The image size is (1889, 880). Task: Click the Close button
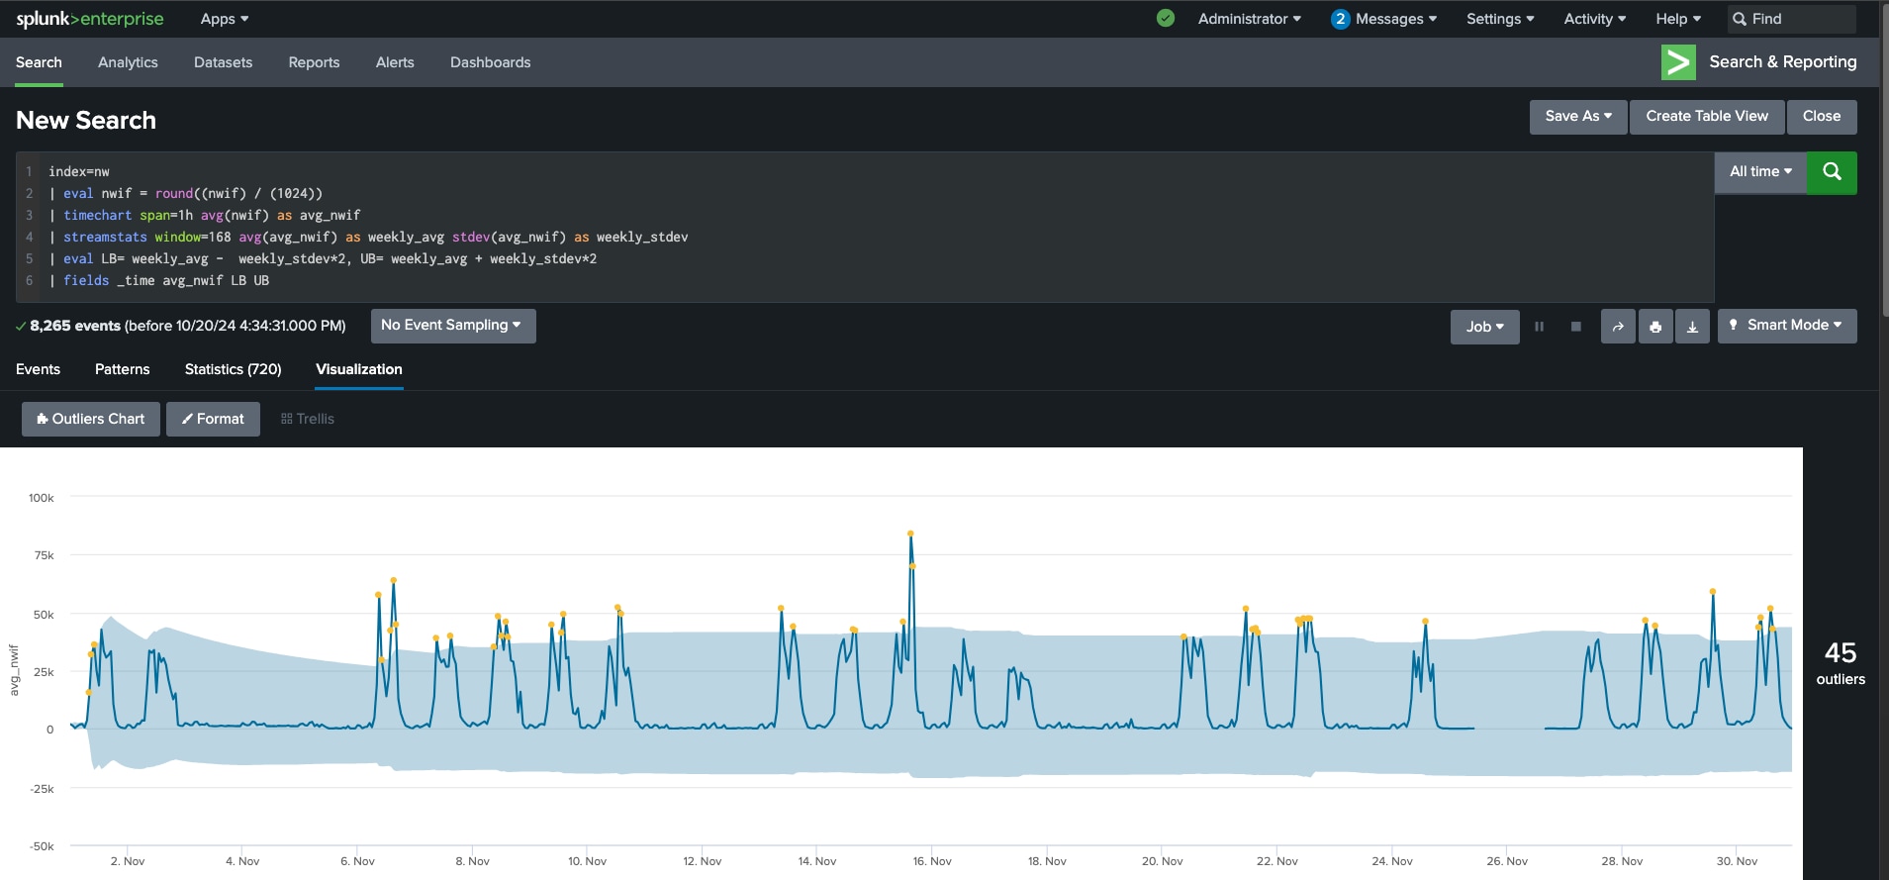pyautogui.click(x=1822, y=117)
